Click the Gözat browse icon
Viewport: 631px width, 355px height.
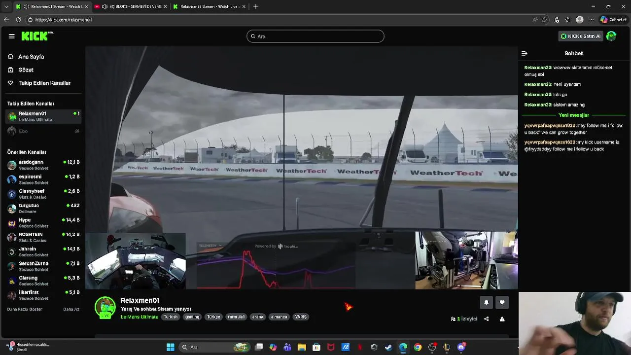(10, 70)
